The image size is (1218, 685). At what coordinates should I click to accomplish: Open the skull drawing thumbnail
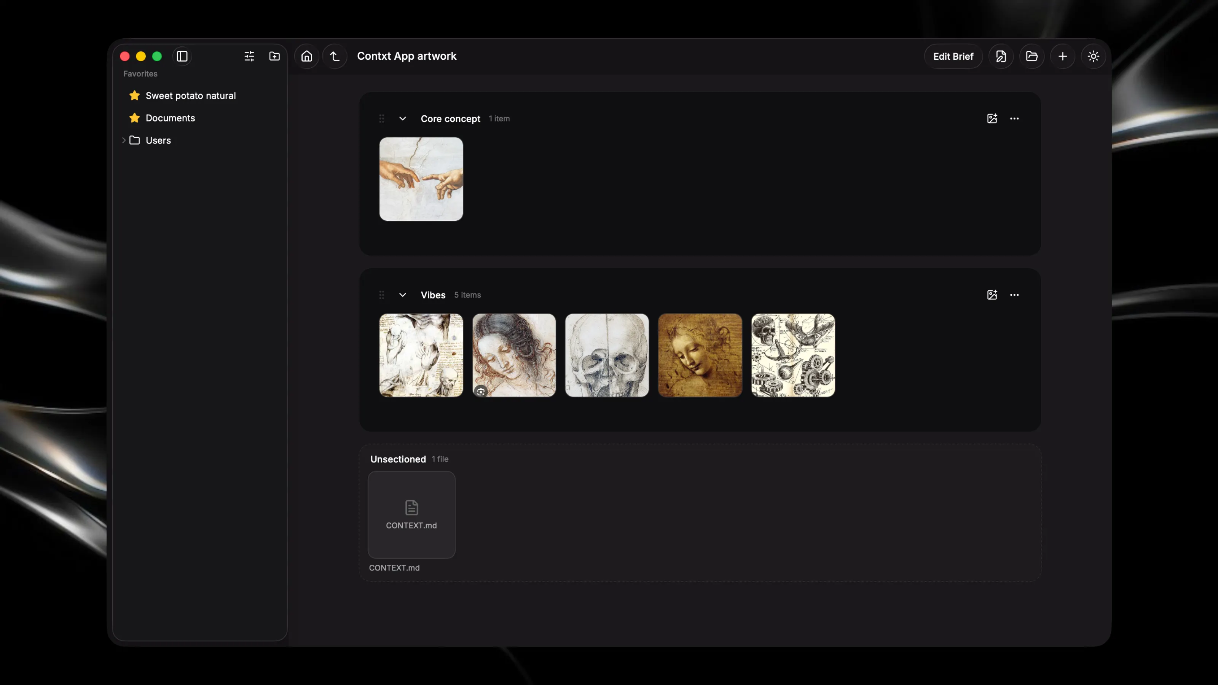click(607, 355)
